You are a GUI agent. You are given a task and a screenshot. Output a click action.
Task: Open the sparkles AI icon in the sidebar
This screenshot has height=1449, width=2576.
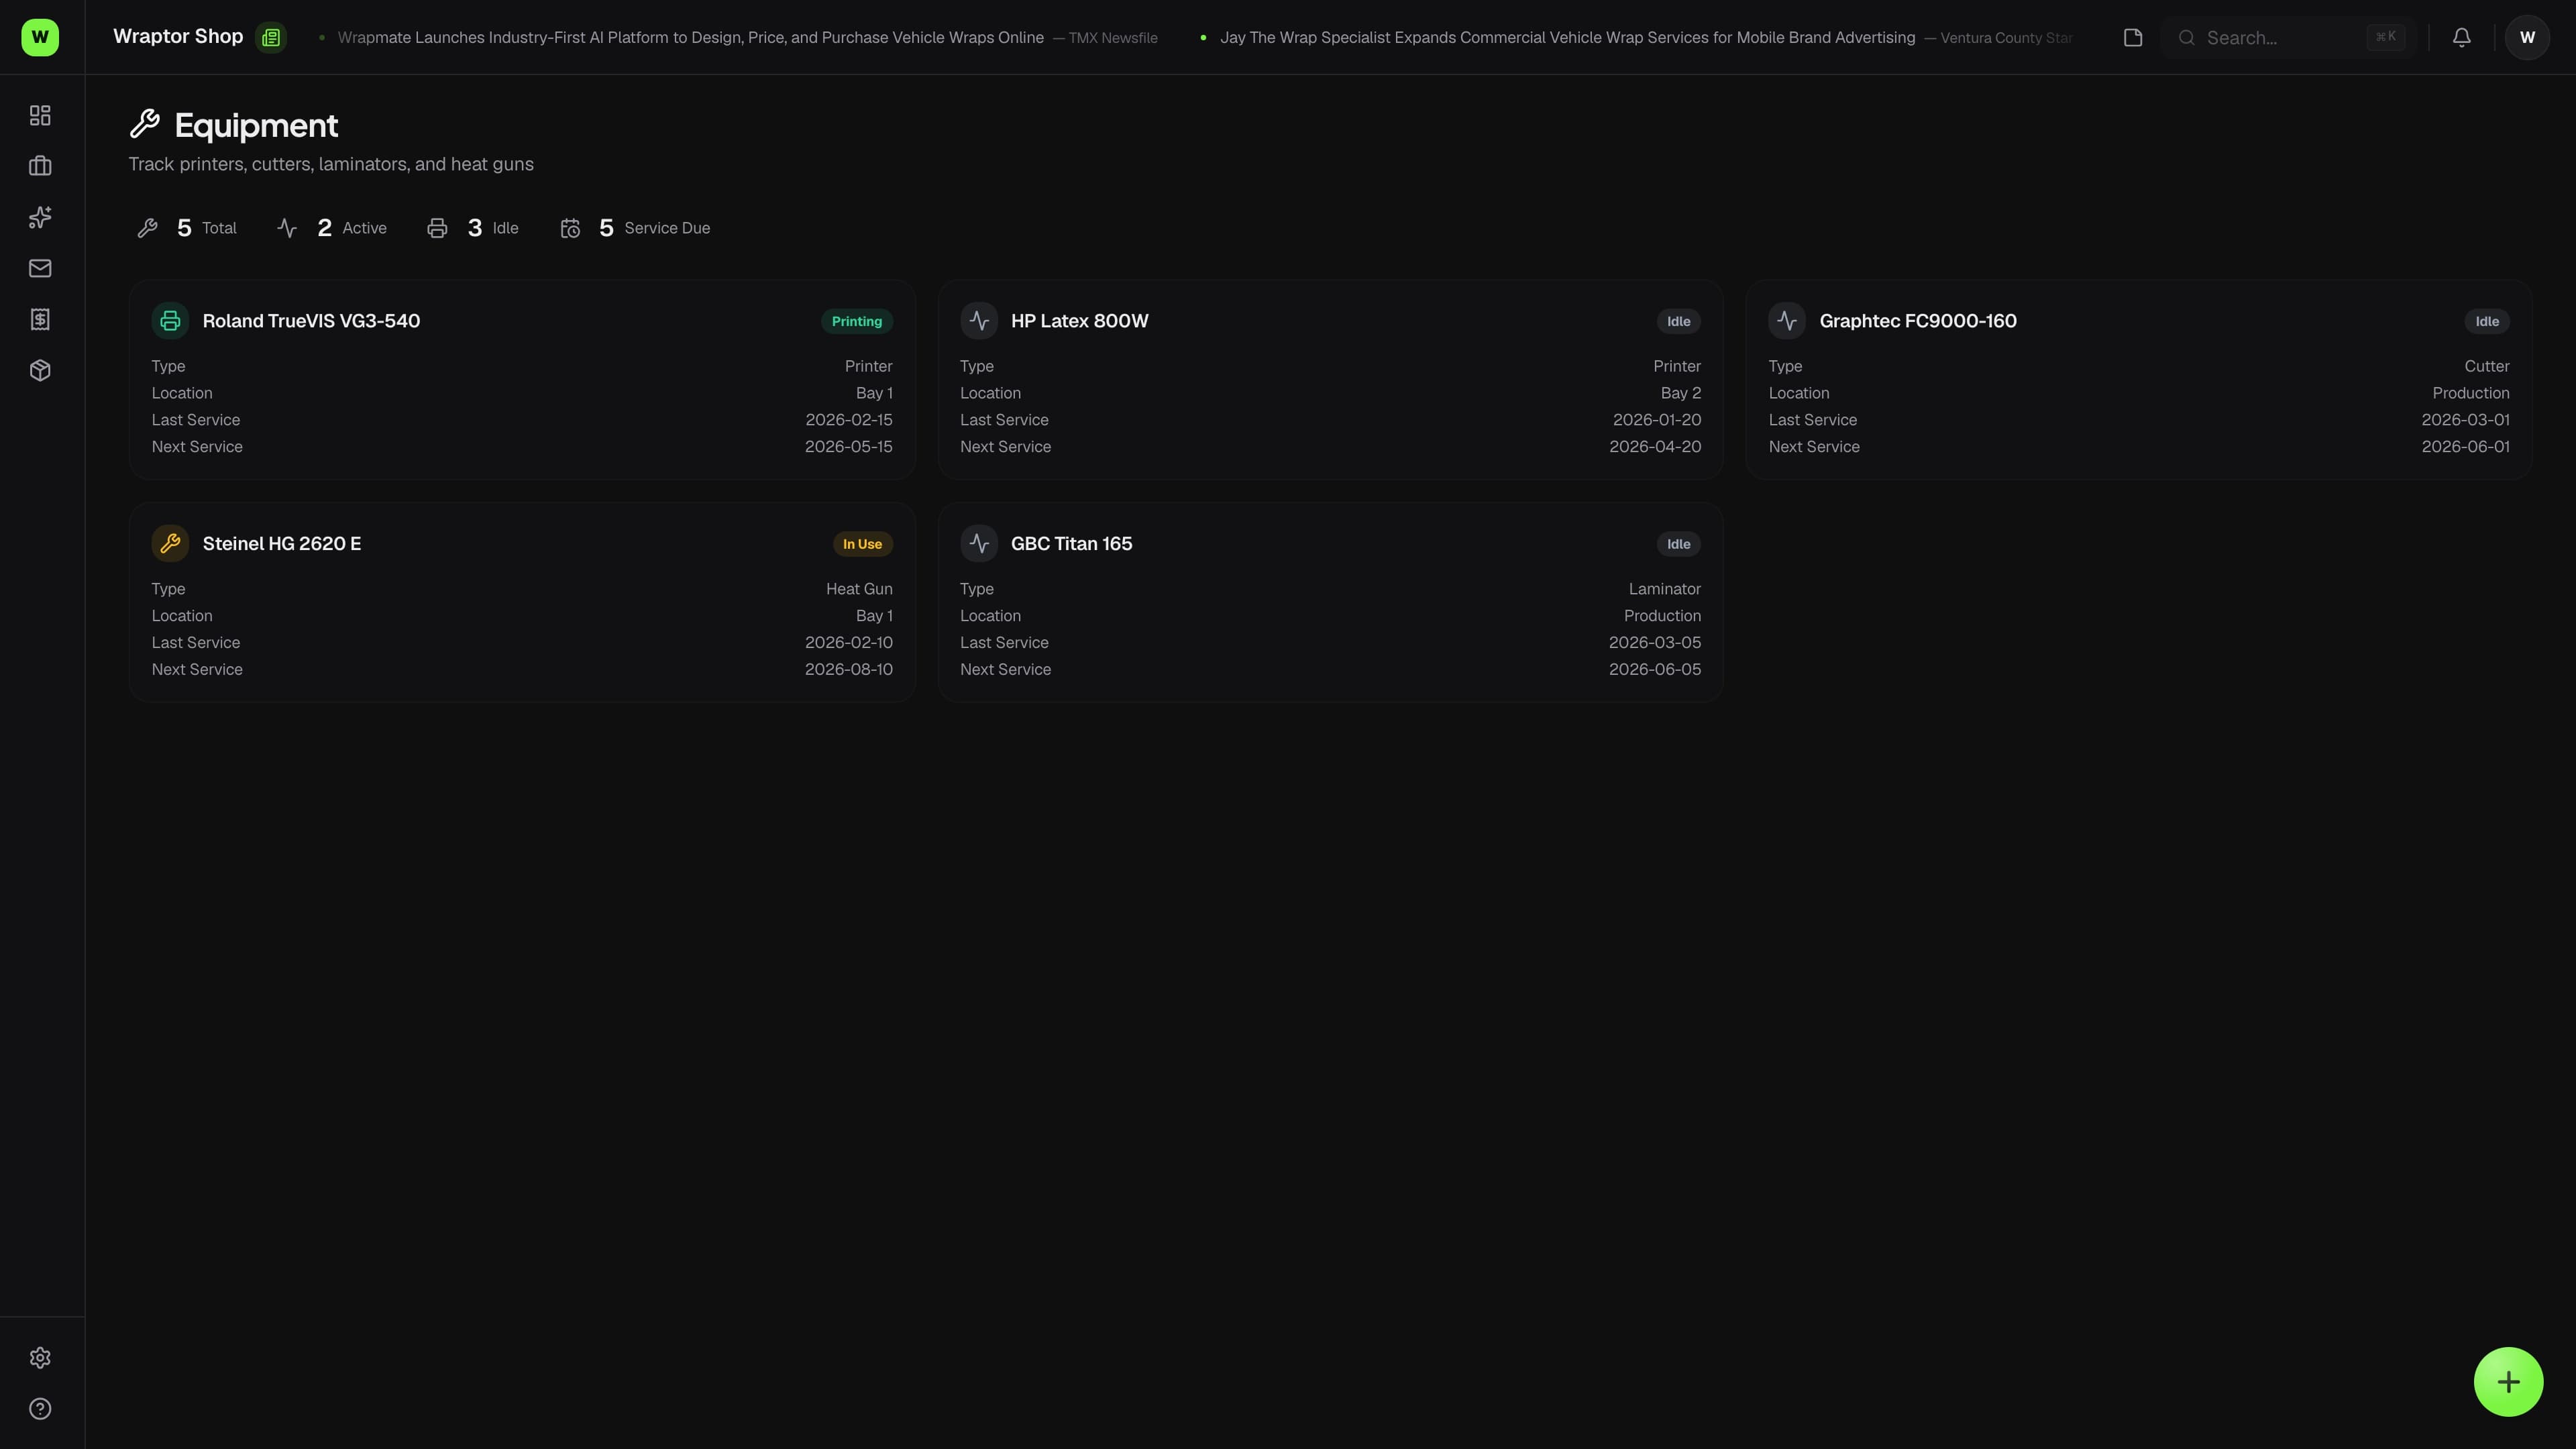tap(40, 217)
